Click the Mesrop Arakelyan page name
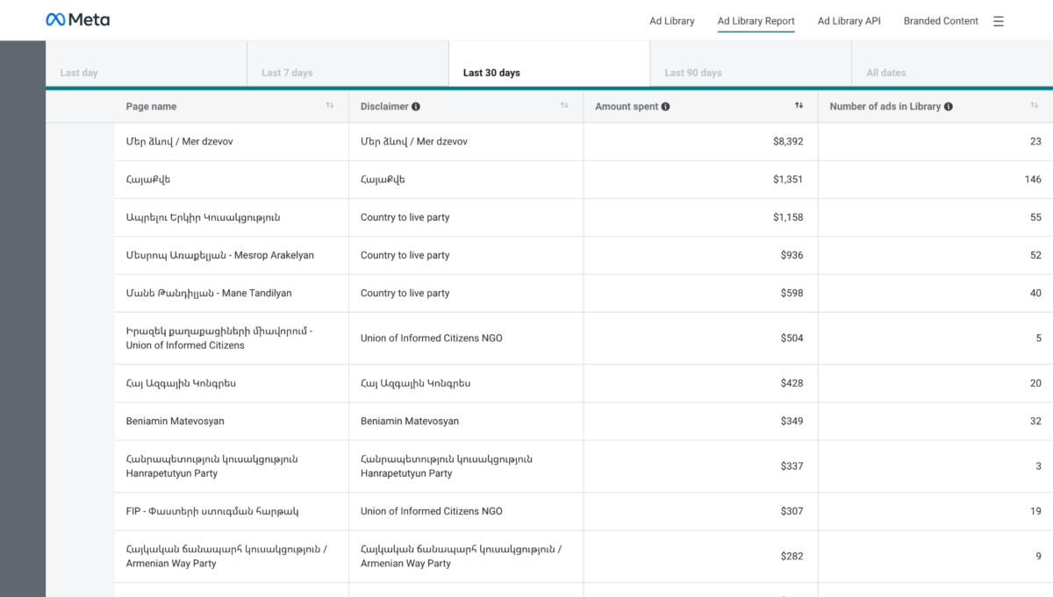1053x597 pixels. click(219, 255)
